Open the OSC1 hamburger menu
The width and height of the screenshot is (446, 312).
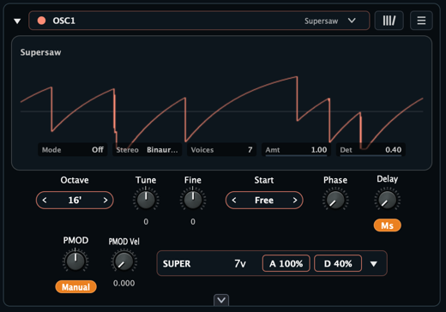point(421,21)
